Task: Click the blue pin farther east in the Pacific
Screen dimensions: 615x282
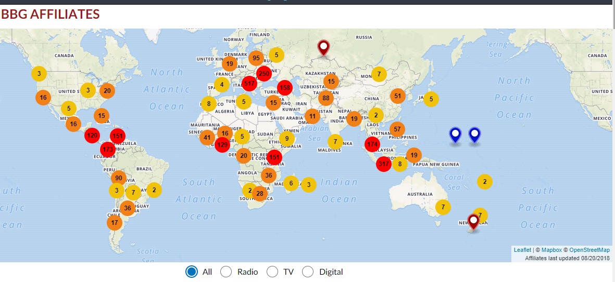Action: point(474,136)
